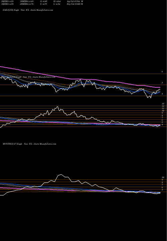Click the Avg Vol reading
Viewport: 167px width, 241px height.
click(x=75, y=1)
